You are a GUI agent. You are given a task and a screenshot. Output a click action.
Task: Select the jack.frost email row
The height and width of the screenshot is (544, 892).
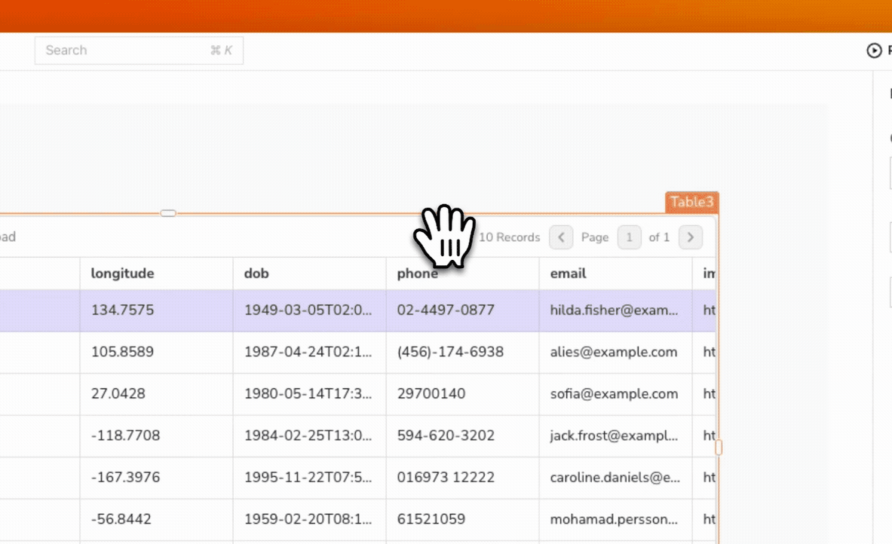615,436
